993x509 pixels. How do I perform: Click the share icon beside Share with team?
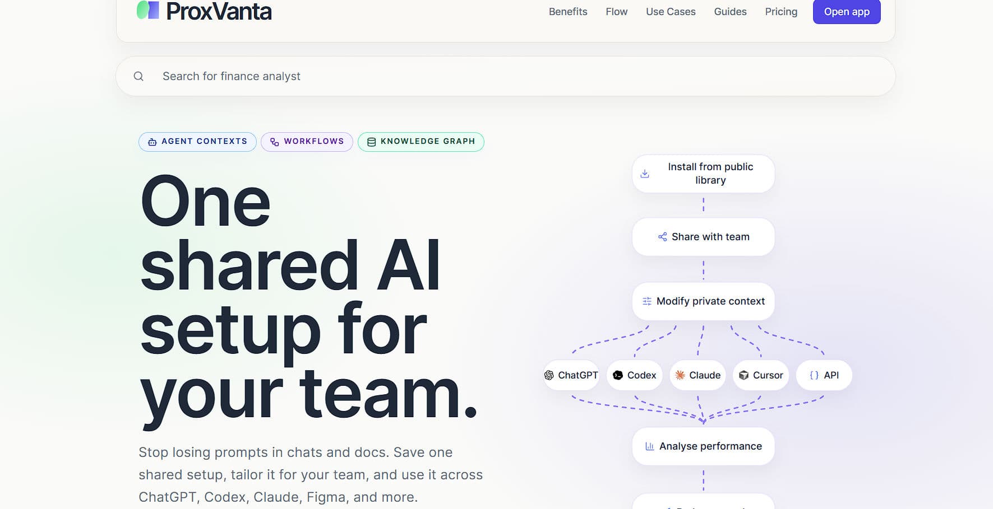tap(662, 237)
